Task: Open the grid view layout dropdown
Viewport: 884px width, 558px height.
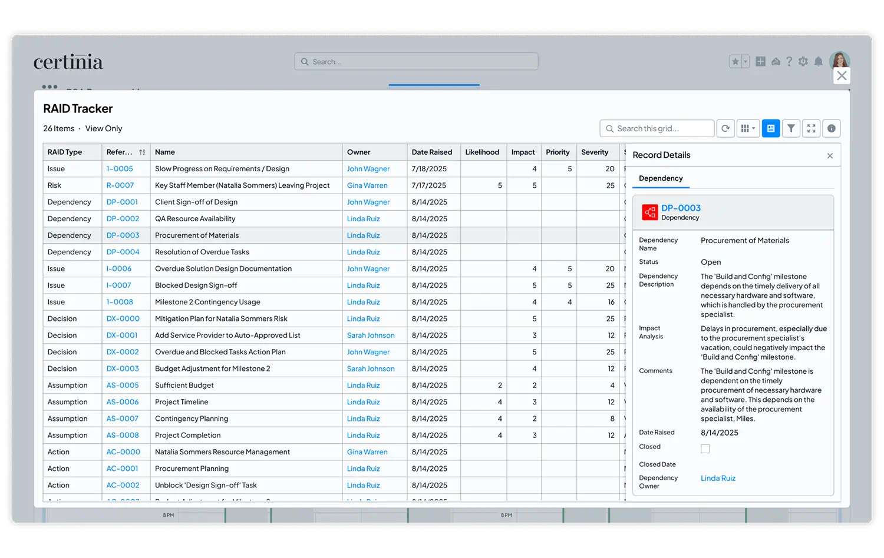Action: point(748,128)
